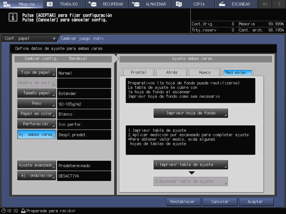Open the ALMACENAR tab

click(150, 4)
